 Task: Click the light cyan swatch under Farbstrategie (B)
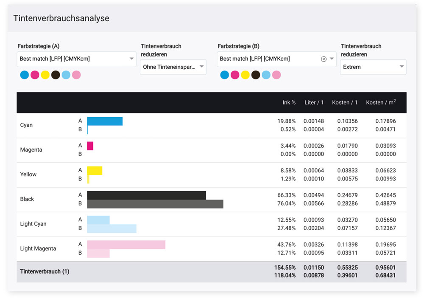pyautogui.click(x=266, y=75)
